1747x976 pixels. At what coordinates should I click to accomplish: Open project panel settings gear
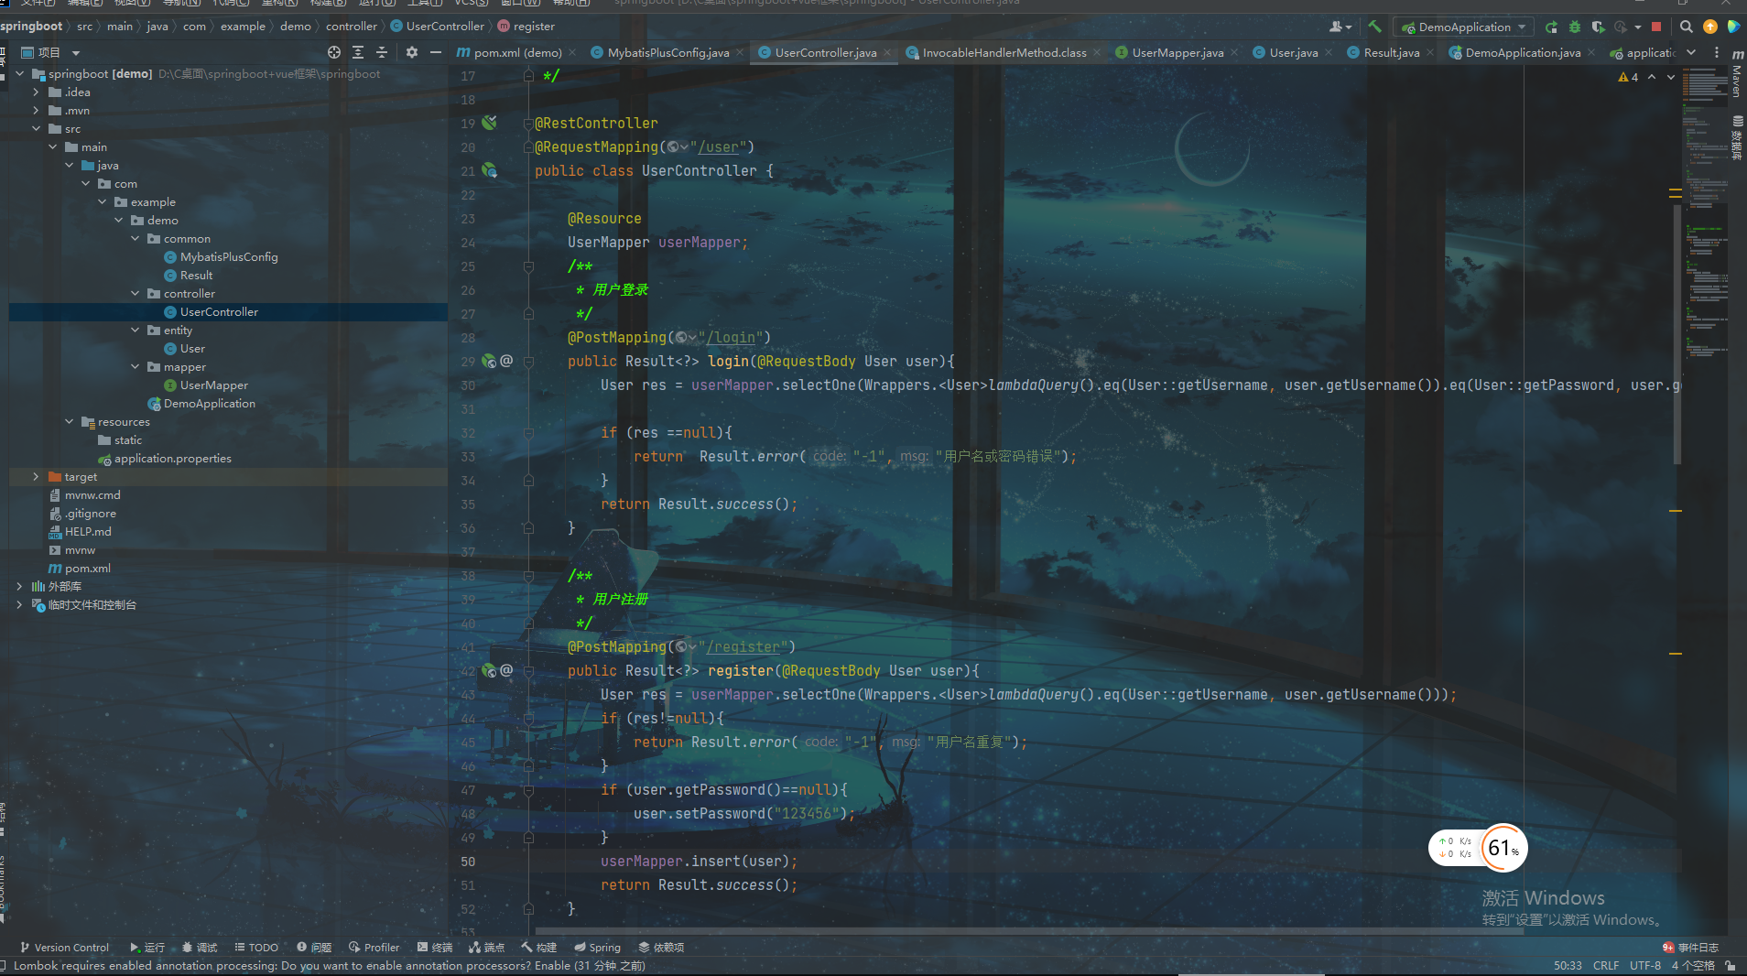(412, 52)
